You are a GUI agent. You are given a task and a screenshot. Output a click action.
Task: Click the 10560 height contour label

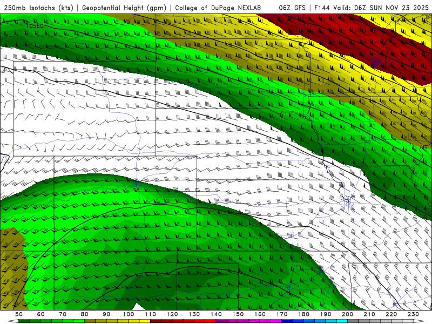(35, 26)
